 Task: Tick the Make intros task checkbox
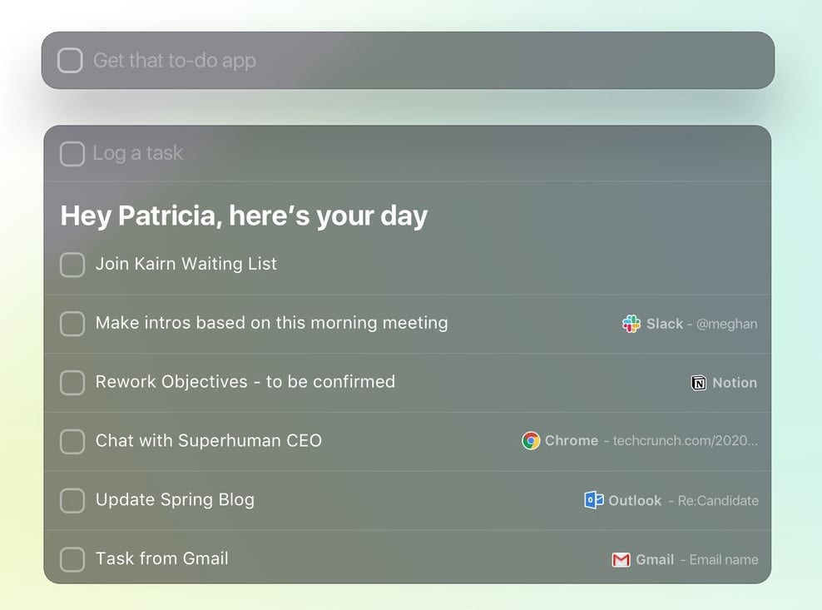click(72, 324)
